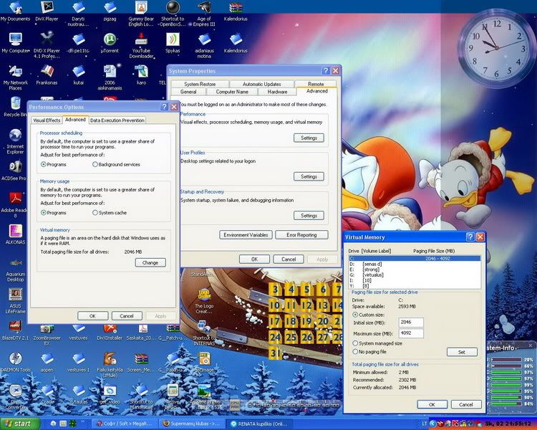Screen dimensions: 537x430
Task: Click the Windows start button
Action: 20,424
